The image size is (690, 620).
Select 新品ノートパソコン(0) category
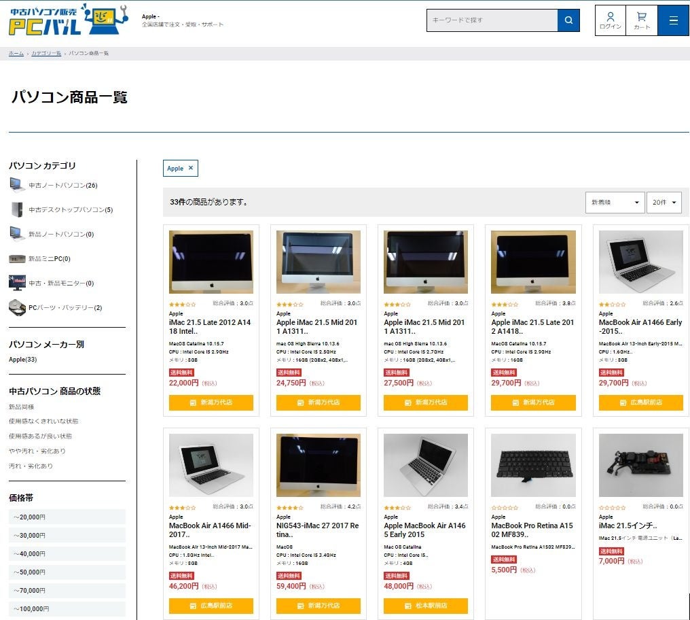61,234
